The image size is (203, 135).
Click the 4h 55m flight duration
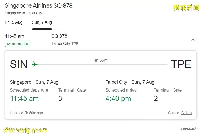pos(101,60)
